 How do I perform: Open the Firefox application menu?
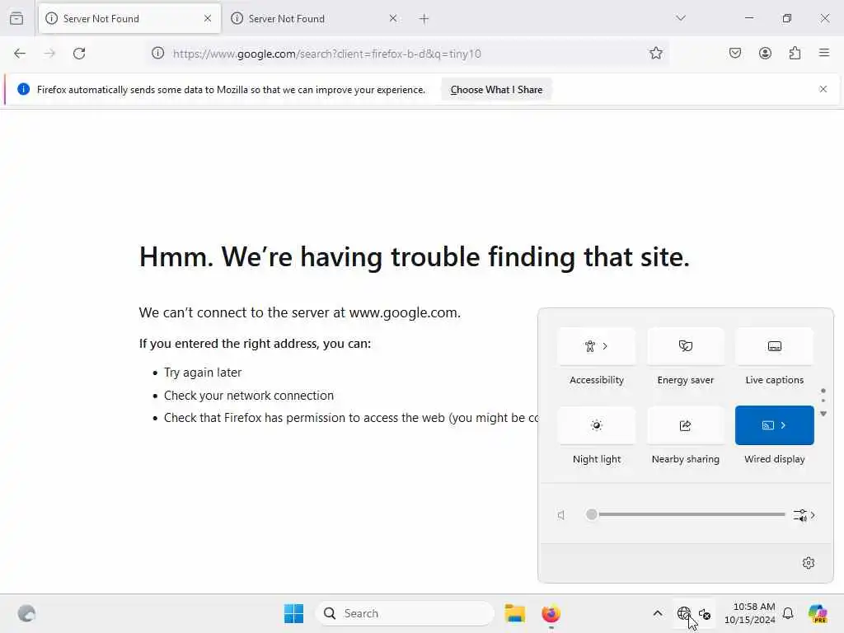[824, 53]
